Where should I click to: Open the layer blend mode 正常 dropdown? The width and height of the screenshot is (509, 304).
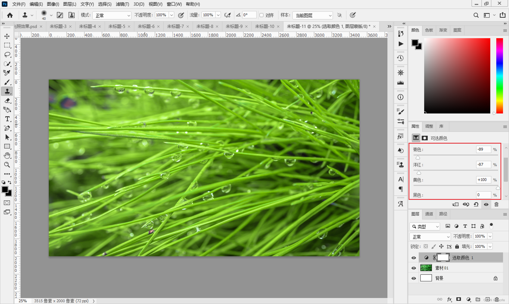[x=430, y=236]
